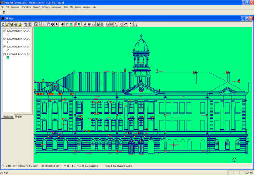254x175 pixels.
Task: Open a map file with the folder icon
Action: [x=8, y=24]
